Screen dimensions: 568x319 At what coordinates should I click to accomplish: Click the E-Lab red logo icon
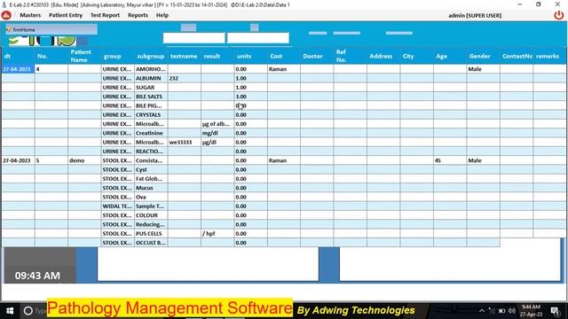[x=6, y=15]
